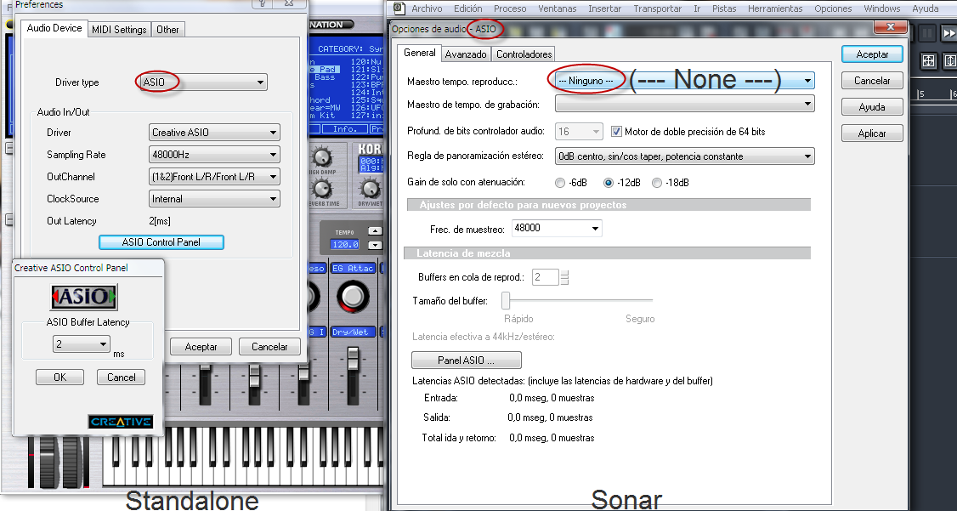957x511 pixels.
Task: Open the Frec. de muestreo dropdown
Action: (x=557, y=229)
